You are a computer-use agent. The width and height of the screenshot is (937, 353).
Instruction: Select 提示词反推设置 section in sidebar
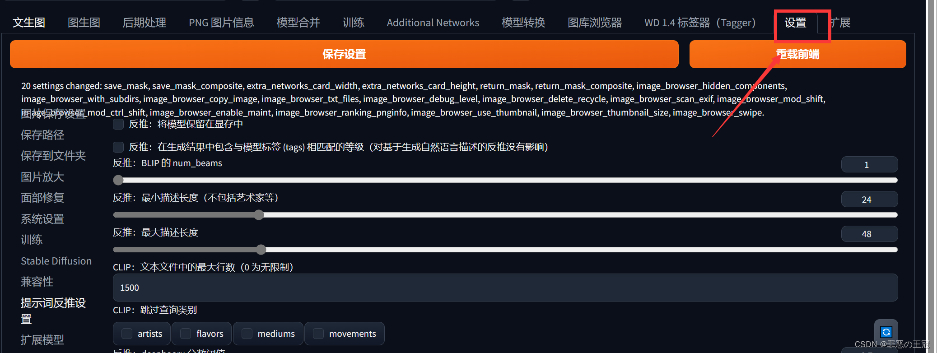[53, 311]
